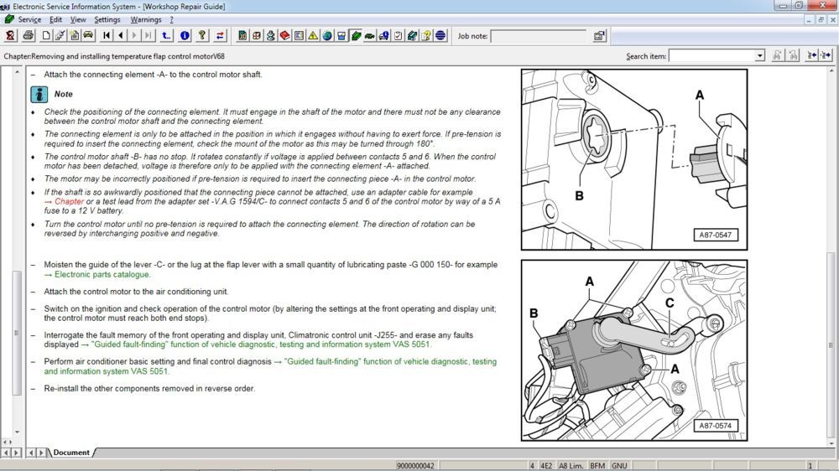Click the yellow question mark help icon
Viewport: 839px width, 471px height.
coord(202,36)
